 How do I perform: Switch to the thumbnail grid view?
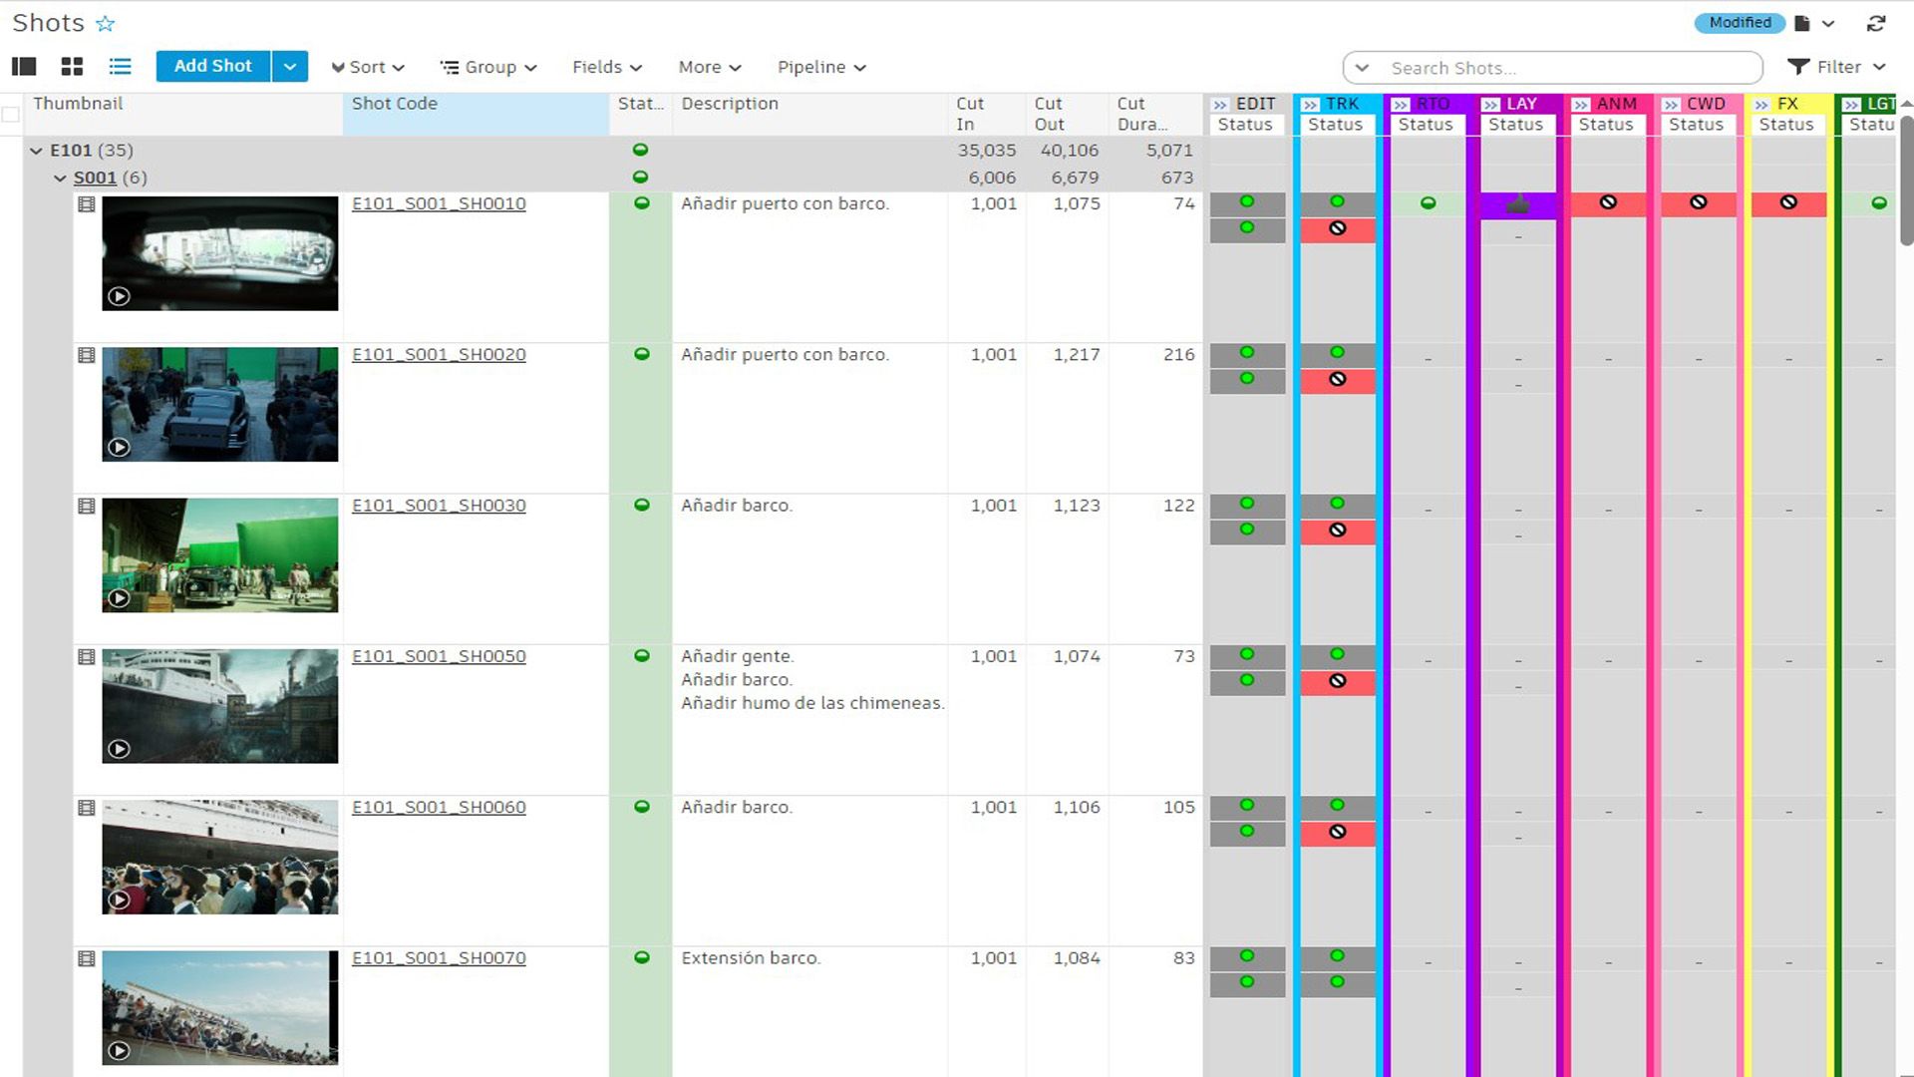pyautogui.click(x=72, y=67)
